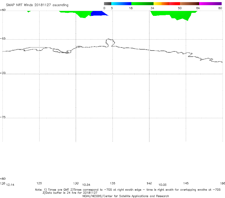This screenshot has width=225, height=198.
Task: Click the note 'Data buffer is 24 hrs for 20181127'
Action: click(71, 193)
